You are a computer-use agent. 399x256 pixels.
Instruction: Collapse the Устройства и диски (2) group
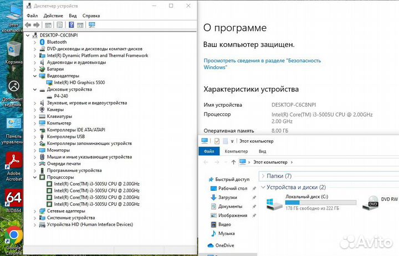coord(263,187)
